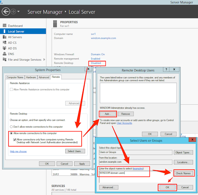Open the File and Storage Services icon
198x195 pixels.
[5, 60]
